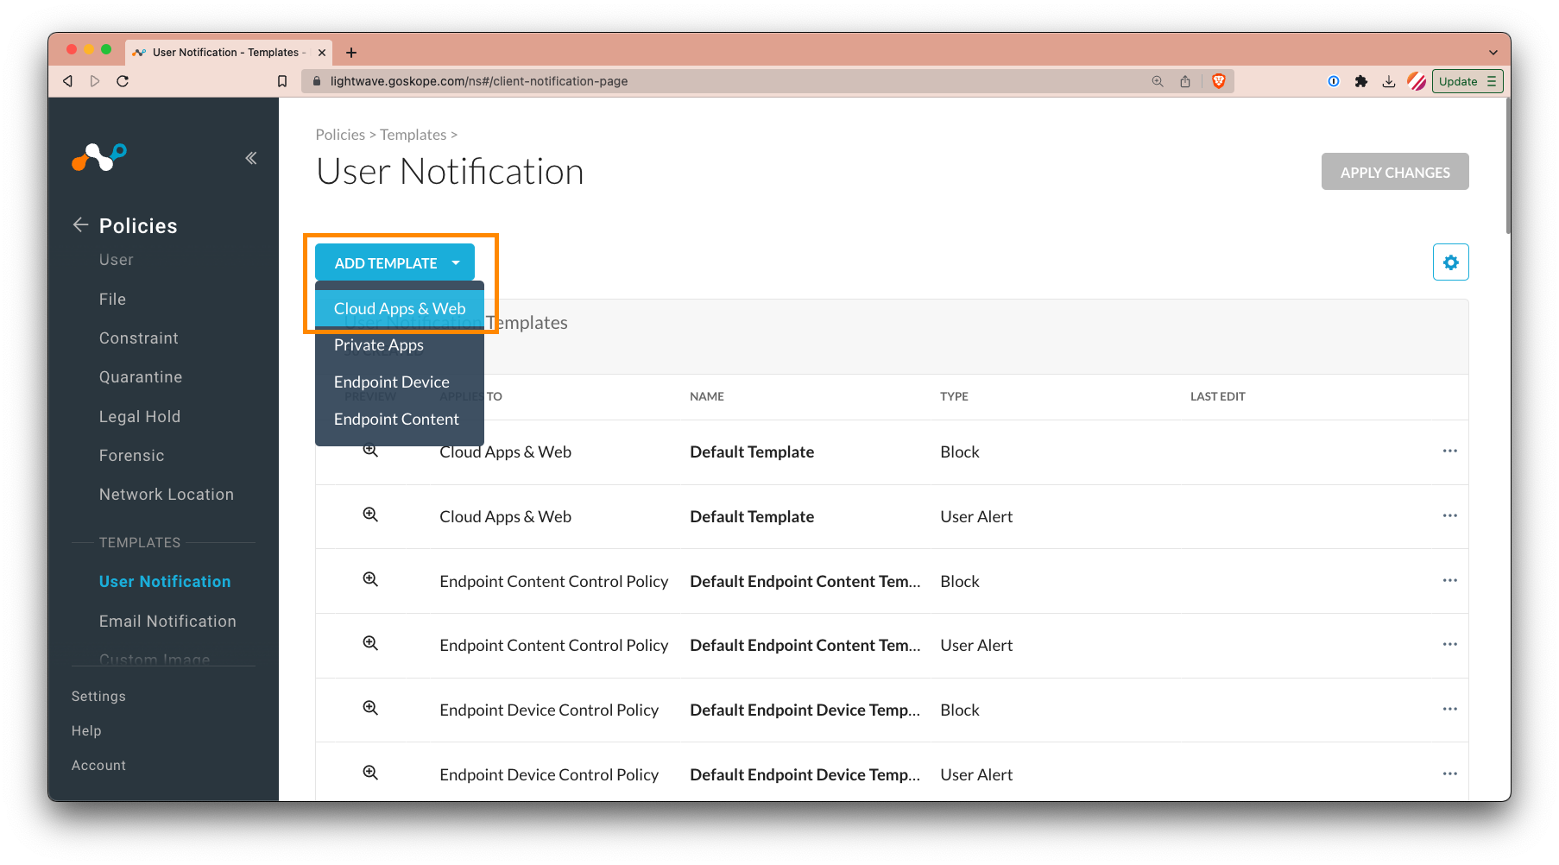This screenshot has height=865, width=1559.
Task: Bookmark this page using the bookmark icon
Action: tap(282, 80)
